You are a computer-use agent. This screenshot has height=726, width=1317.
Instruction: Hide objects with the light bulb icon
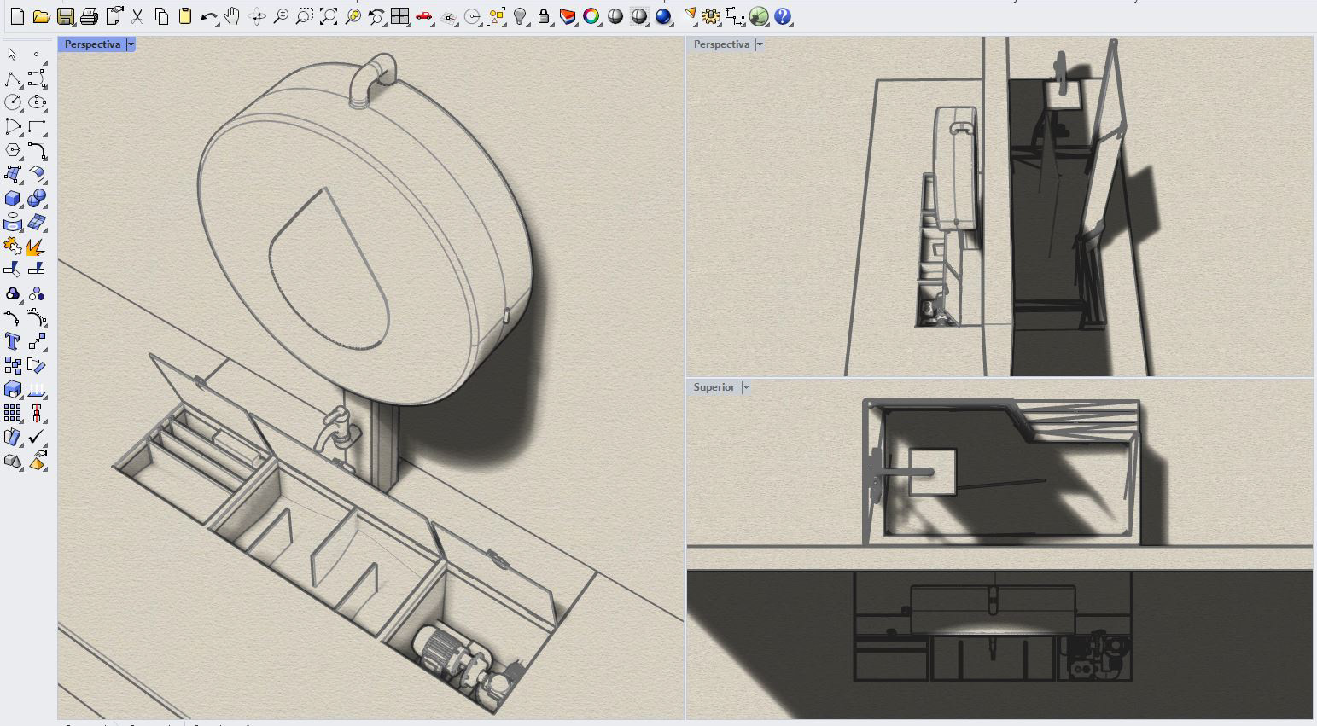click(520, 16)
